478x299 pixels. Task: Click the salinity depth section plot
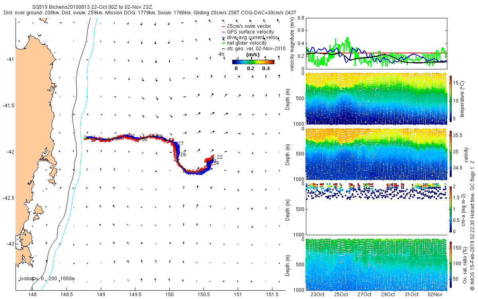coord(376,154)
